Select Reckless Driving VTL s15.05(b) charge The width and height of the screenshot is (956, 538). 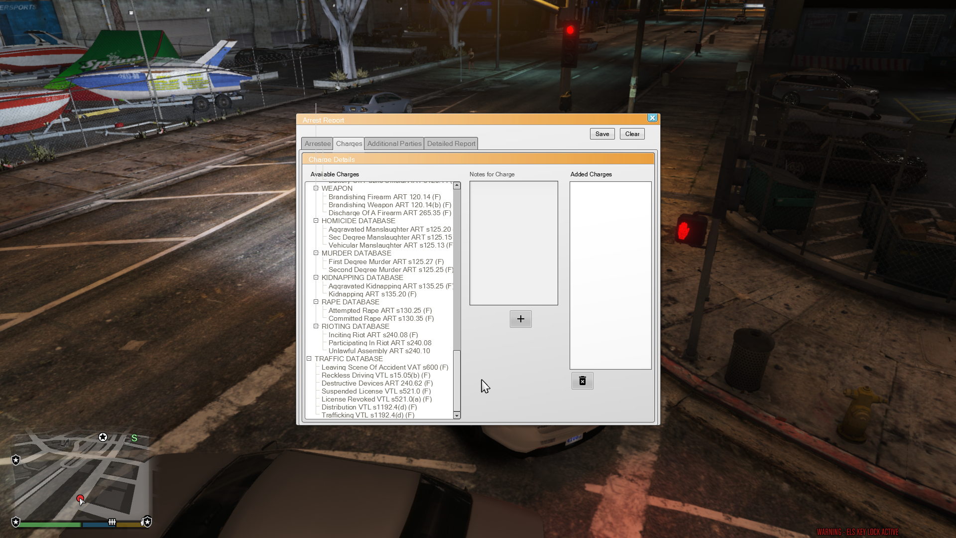coord(375,375)
